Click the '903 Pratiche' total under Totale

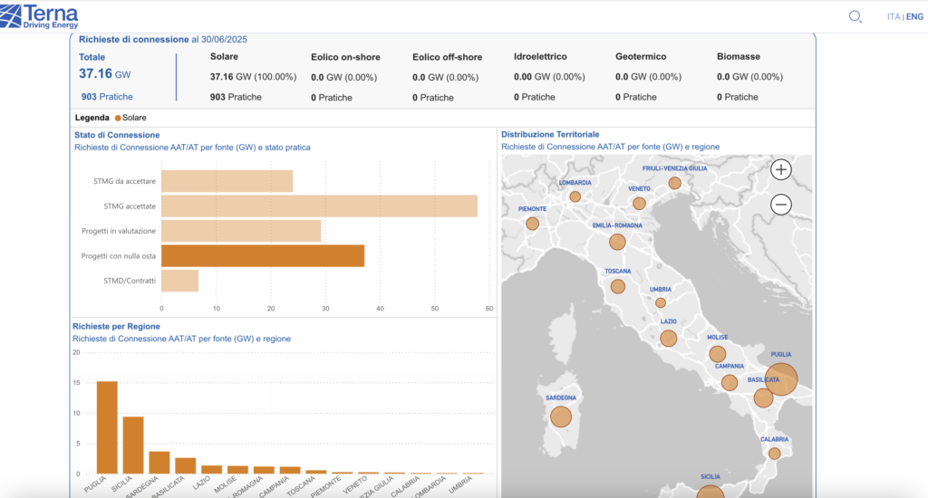click(x=107, y=96)
